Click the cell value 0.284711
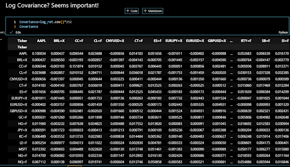Screen dimensions: 290x167 pos(95,73)
